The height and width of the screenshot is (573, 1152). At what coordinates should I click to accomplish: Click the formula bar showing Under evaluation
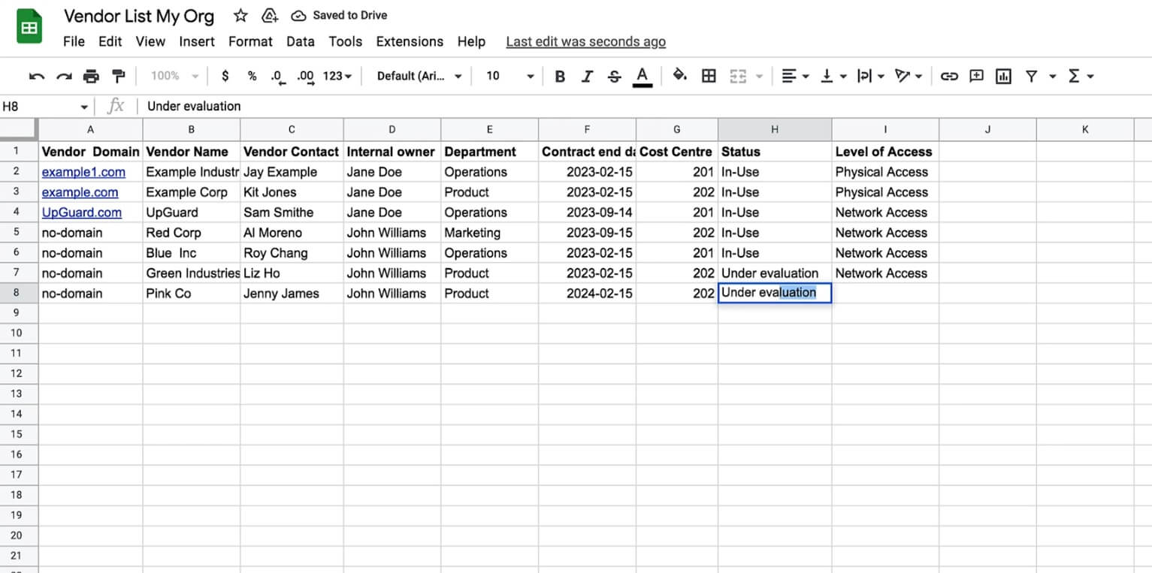[646, 107]
